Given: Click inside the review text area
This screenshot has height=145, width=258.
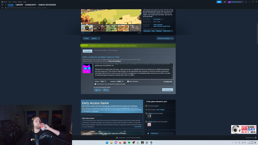Looking at the screenshot, I should point(133,71).
